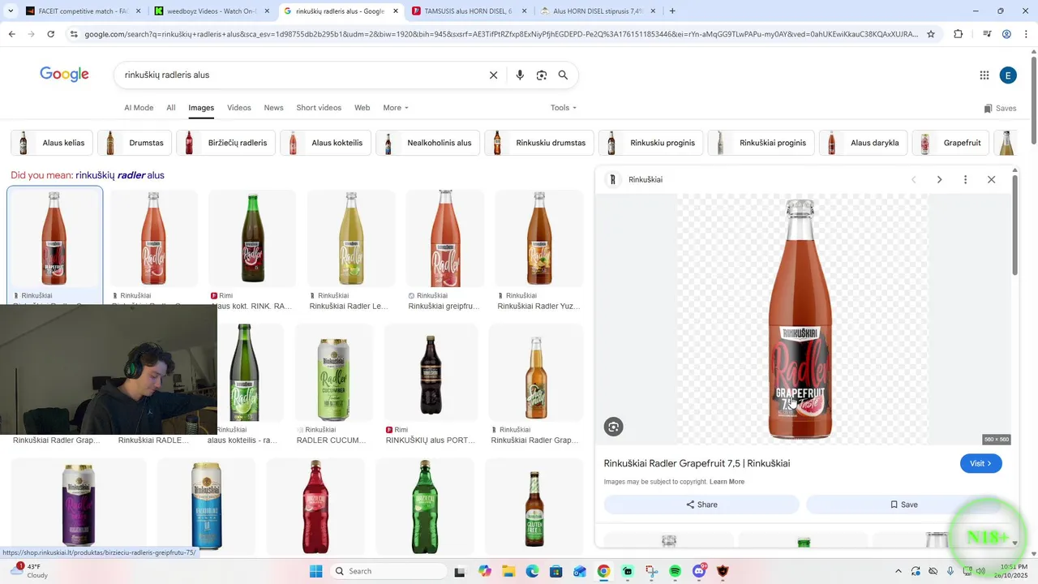Click the large grapefruit radler preview image
Viewport: 1038px width, 584px height.
[803, 320]
